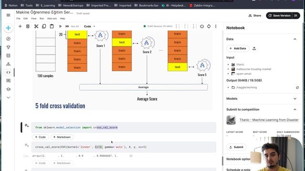Open Home compass icon in sidebar
This screenshot has height=171, width=305.
point(9,39)
